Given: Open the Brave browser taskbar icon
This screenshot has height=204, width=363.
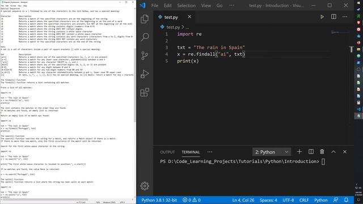Looking at the screenshot, I should (x=358, y=23).
